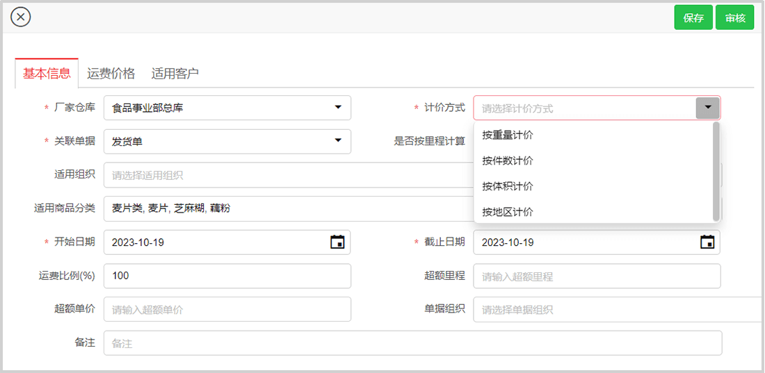Viewport: 765px width, 373px height.
Task: Switch to the 基本信息 tab
Action: (x=47, y=74)
